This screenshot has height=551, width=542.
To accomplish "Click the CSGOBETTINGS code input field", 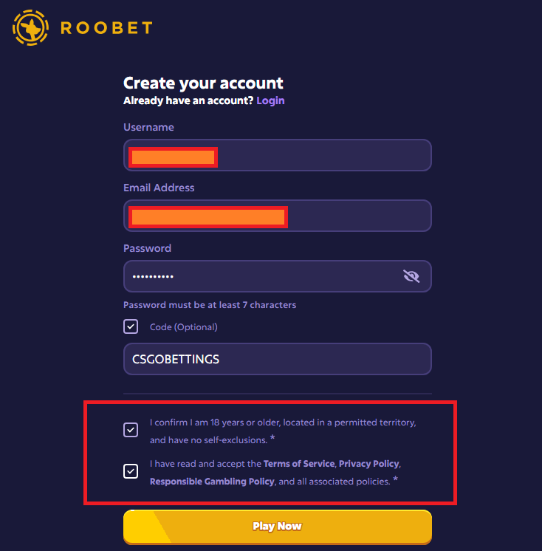I will [277, 359].
